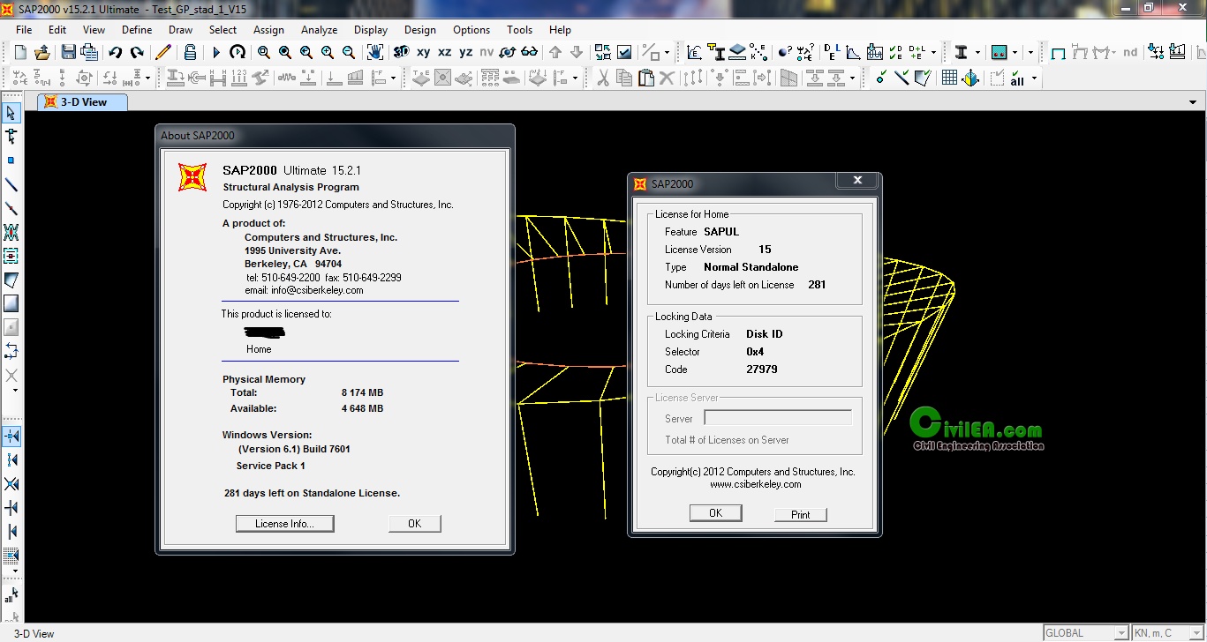1207x642 pixels.
Task: Click License Info button in About dialog
Action: point(285,524)
